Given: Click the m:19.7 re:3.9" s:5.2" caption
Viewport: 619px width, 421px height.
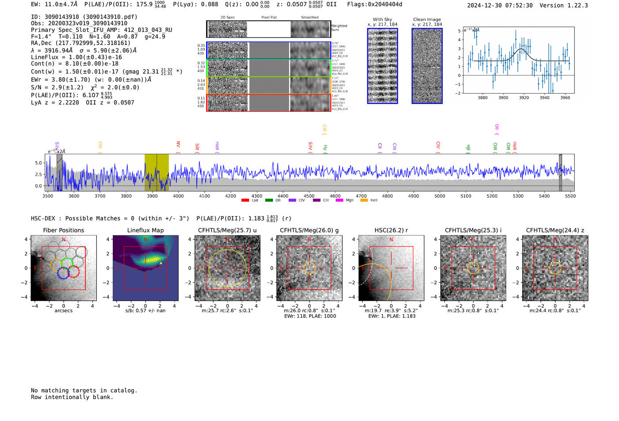Looking at the screenshot, I should coord(391,311).
